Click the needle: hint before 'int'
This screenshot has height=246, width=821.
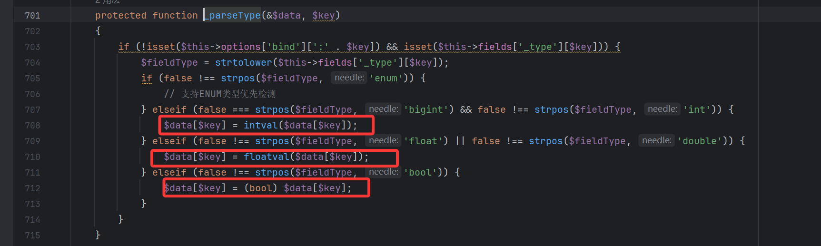(662, 109)
